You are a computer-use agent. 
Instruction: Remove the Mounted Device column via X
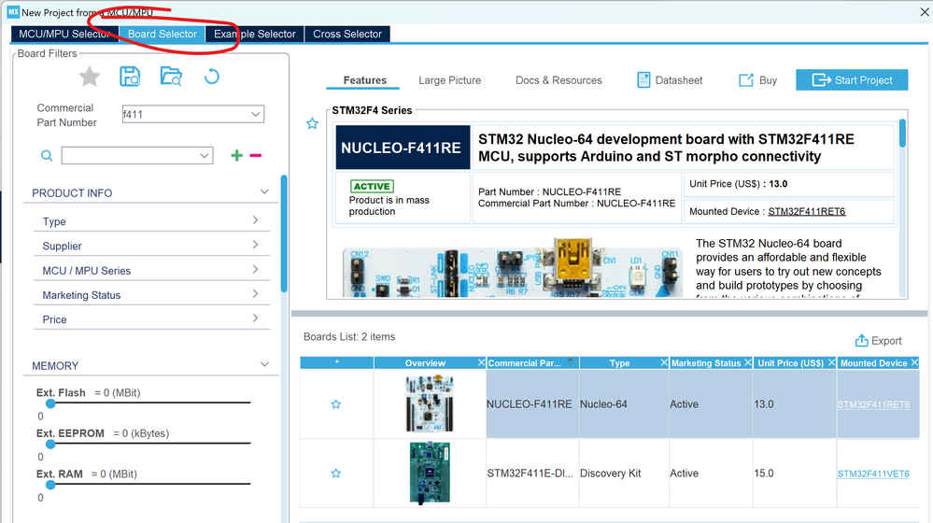coord(914,362)
